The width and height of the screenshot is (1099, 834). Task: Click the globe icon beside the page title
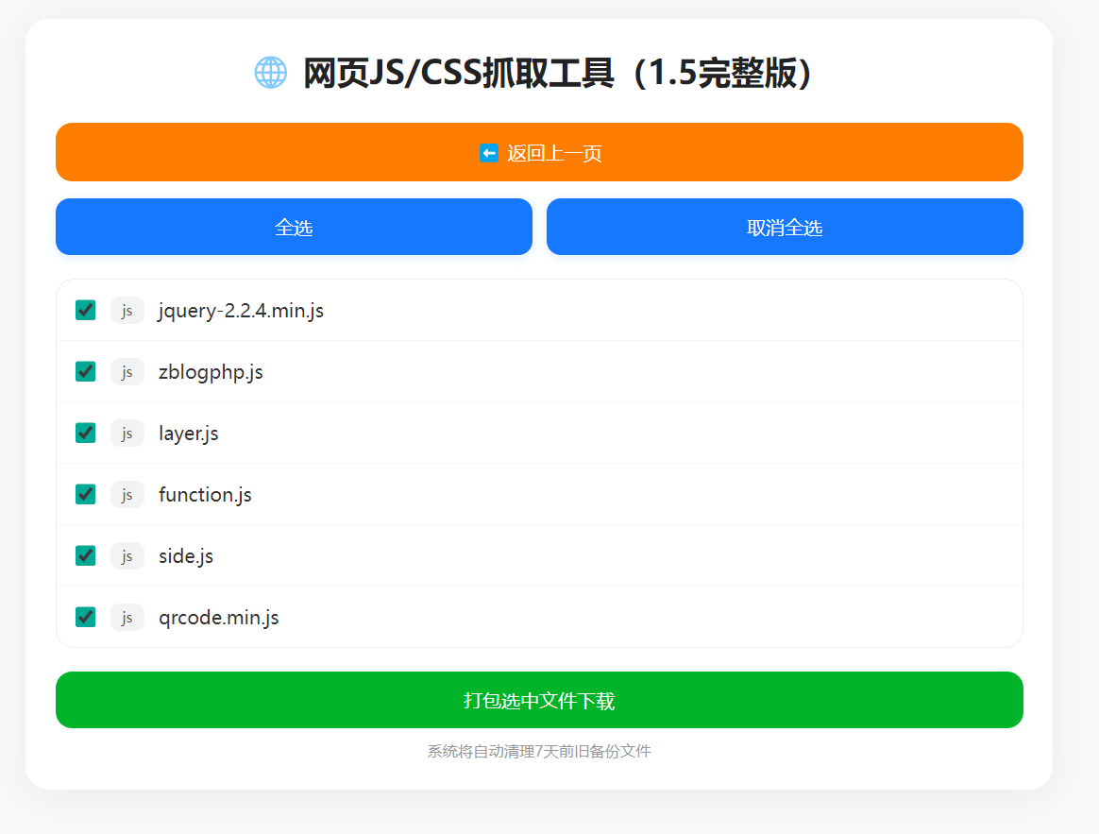(271, 72)
